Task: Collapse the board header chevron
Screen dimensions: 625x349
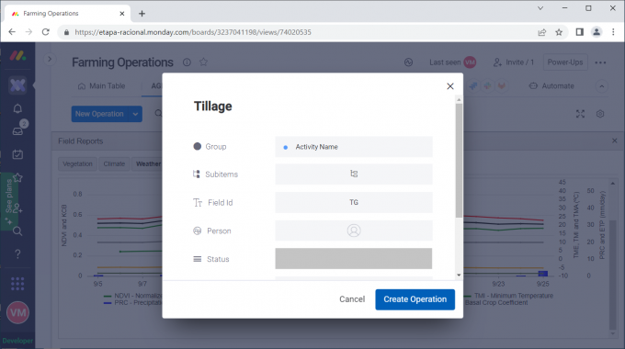Action: (602, 86)
